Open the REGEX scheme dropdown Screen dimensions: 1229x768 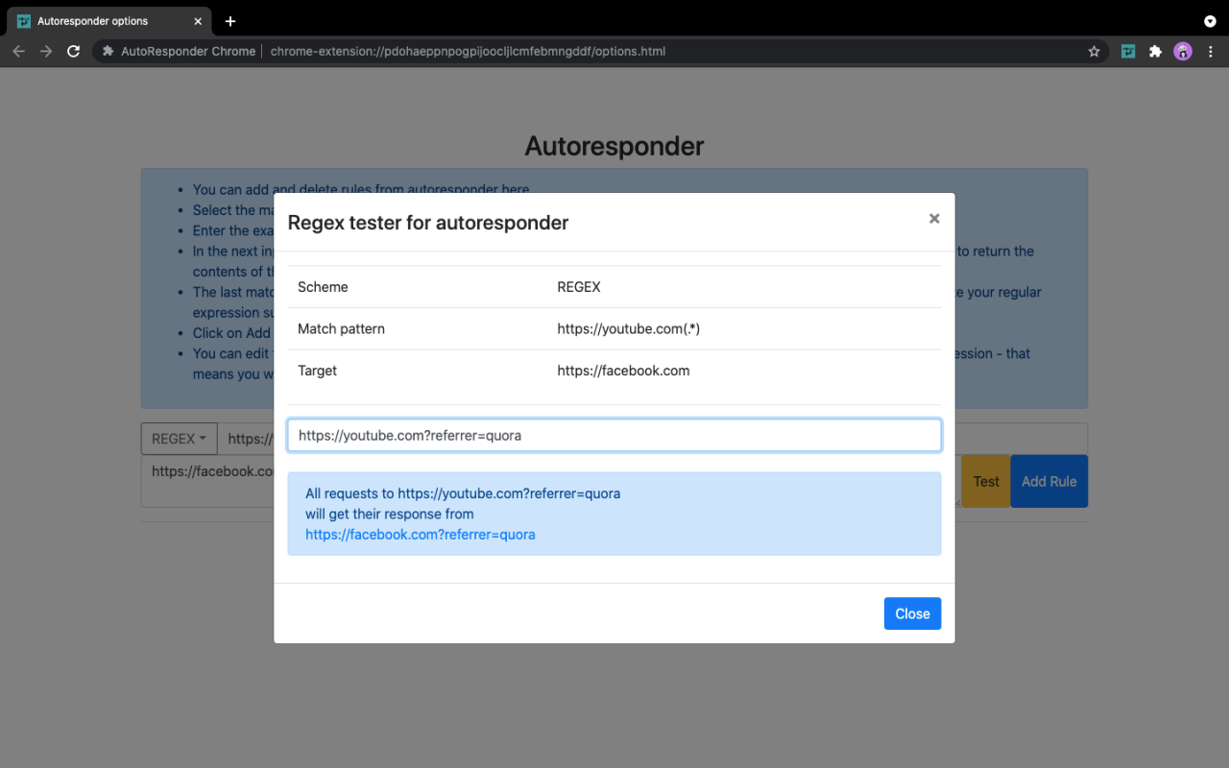click(180, 439)
